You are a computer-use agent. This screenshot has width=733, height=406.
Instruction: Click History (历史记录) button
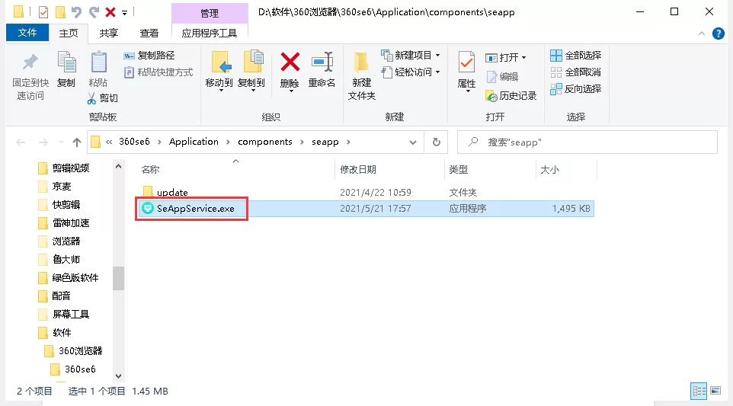coord(511,96)
